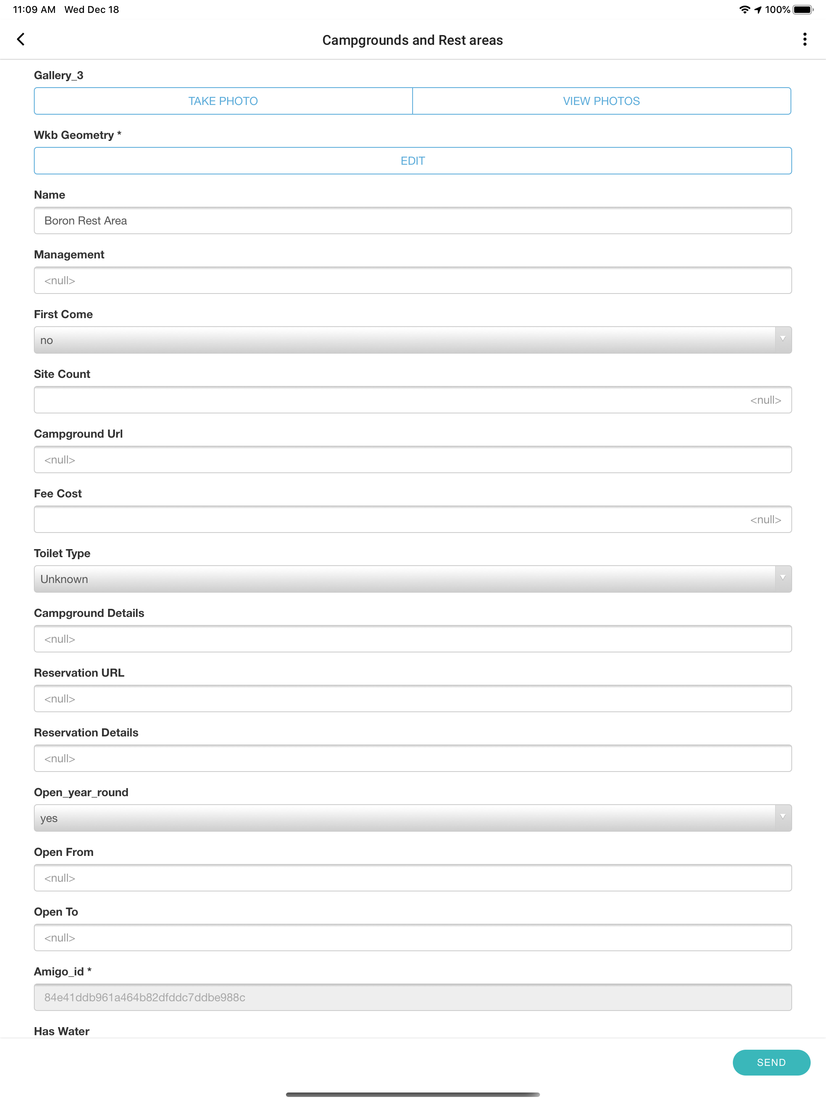Expand the Open_year_round dropdown

coord(413,818)
